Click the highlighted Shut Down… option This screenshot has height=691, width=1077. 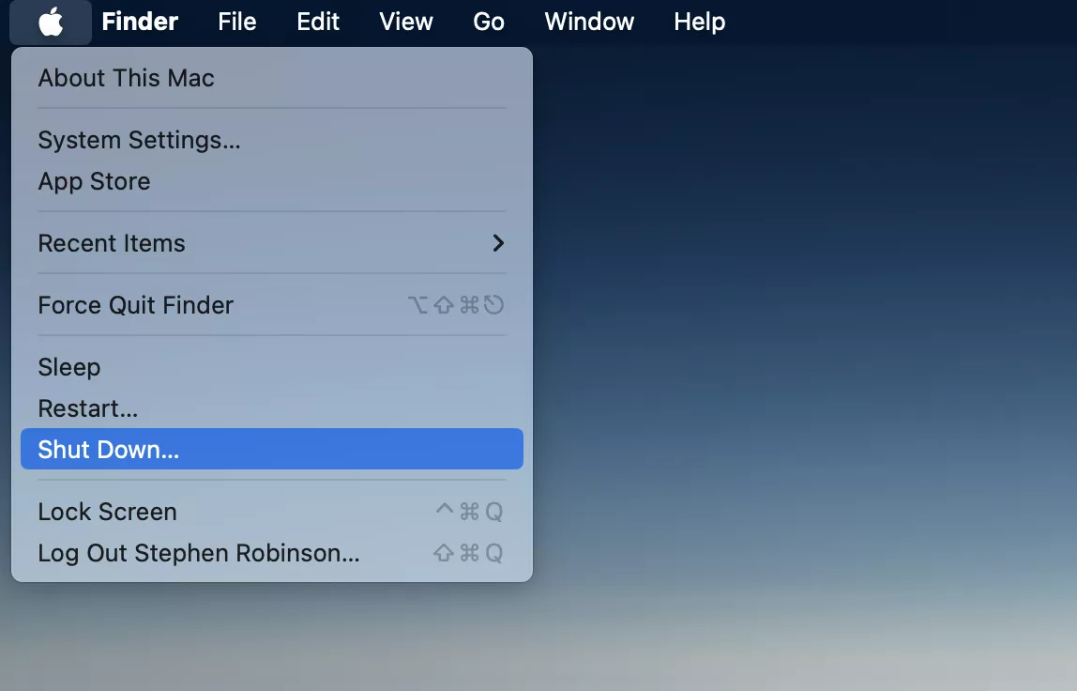pos(108,450)
